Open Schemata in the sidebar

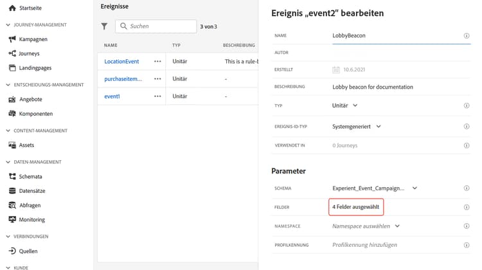tap(30, 177)
